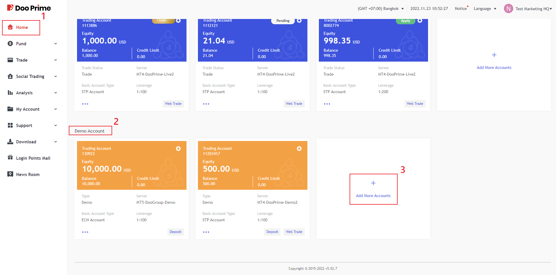Open settings gear for demo account 11203417
The height and width of the screenshot is (275, 556).
pyautogui.click(x=299, y=149)
